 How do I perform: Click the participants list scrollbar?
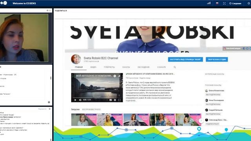click(x=51, y=78)
